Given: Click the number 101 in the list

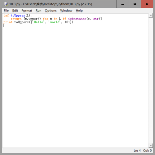Looking at the screenshot, I should click(x=67, y=22).
